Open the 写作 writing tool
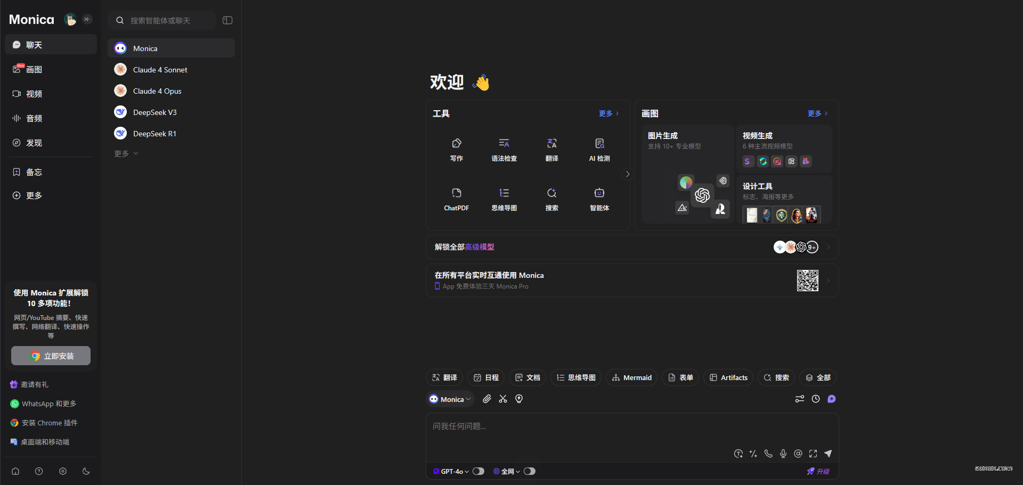This screenshot has height=485, width=1023. 457,150
